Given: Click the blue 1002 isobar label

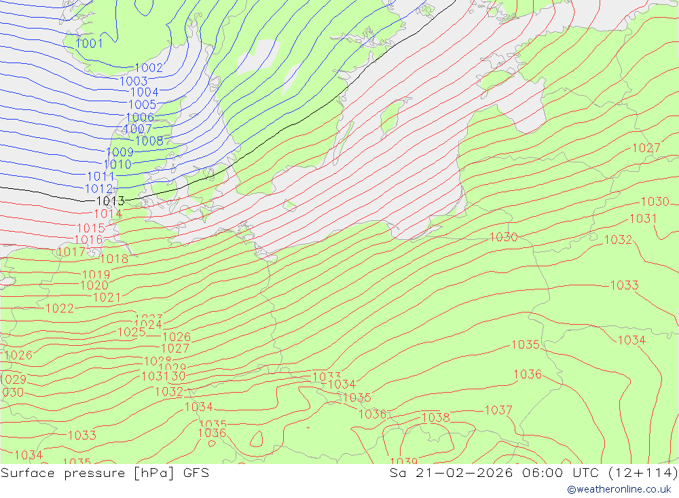Looking at the screenshot, I should [x=149, y=68].
